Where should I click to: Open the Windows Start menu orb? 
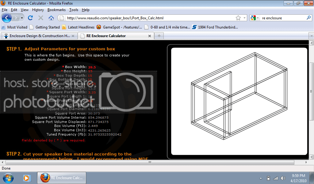[x=8, y=178]
